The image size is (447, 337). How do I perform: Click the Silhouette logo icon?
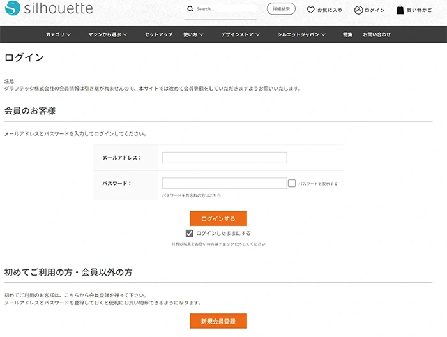click(12, 9)
